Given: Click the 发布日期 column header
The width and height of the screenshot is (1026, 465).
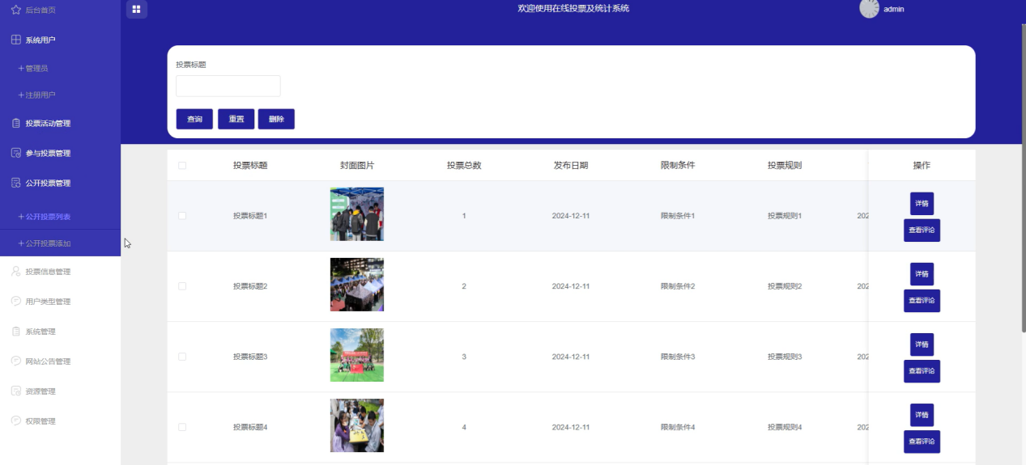Looking at the screenshot, I should click(x=571, y=165).
